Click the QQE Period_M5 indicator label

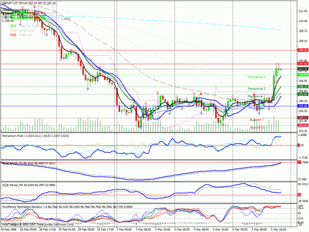[29, 186]
